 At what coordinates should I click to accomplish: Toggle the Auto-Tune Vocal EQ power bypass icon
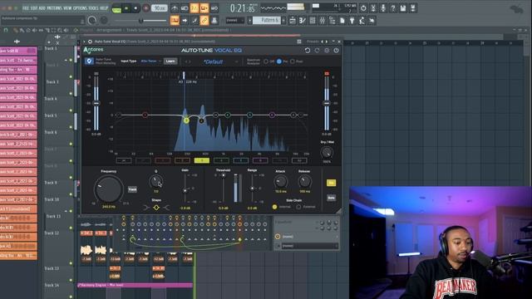click(x=336, y=51)
